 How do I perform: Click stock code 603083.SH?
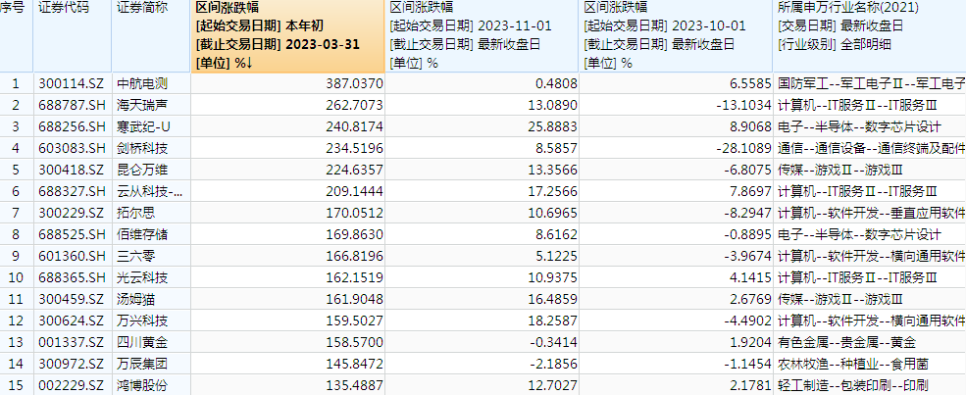coord(72,148)
